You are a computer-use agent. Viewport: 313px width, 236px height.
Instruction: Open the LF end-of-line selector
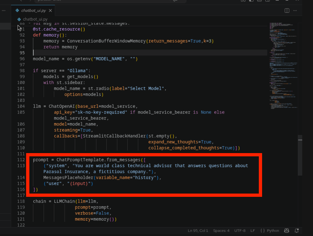(x=253, y=230)
